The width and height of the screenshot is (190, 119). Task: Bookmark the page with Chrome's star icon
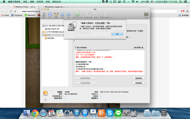point(178,11)
